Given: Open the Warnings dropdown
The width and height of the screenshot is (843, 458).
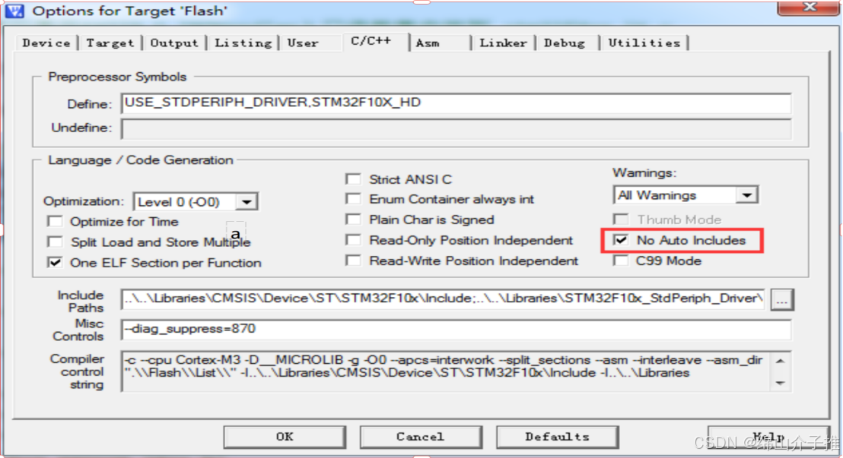Looking at the screenshot, I should pyautogui.click(x=747, y=195).
